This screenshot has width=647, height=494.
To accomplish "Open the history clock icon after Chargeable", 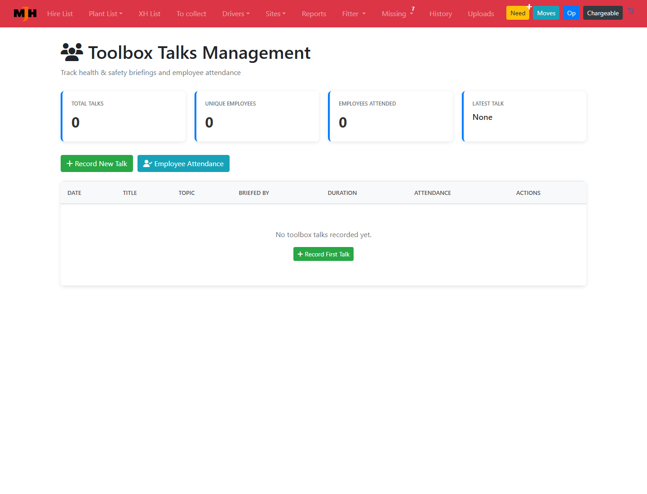I will coord(631,11).
